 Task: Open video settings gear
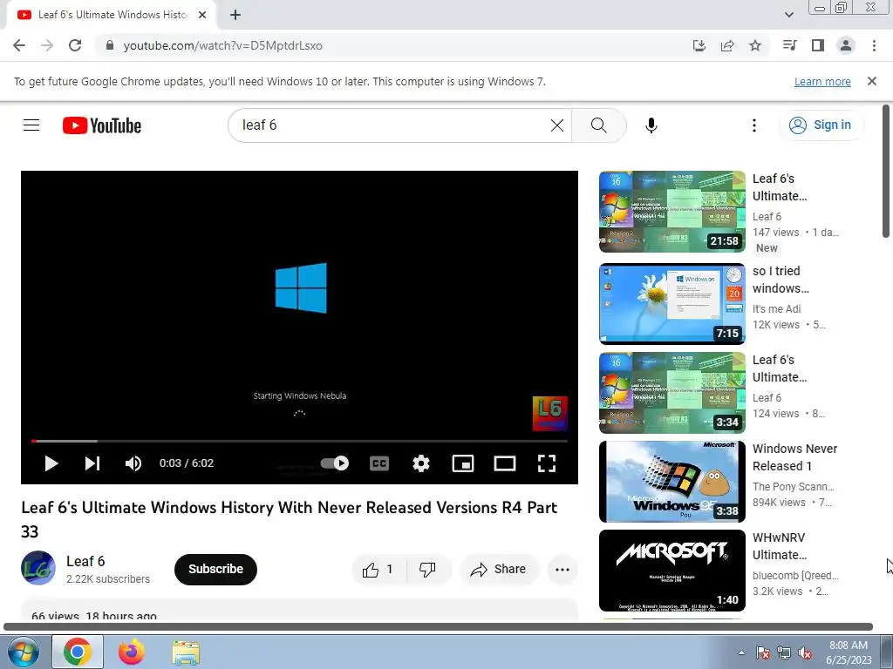coord(421,463)
